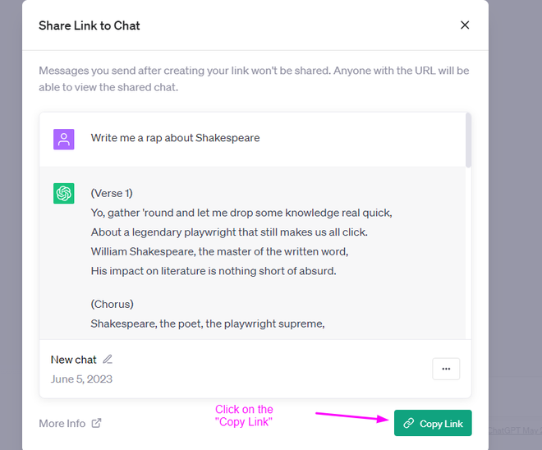Click the pencil edit icon beside New chat

click(x=108, y=359)
